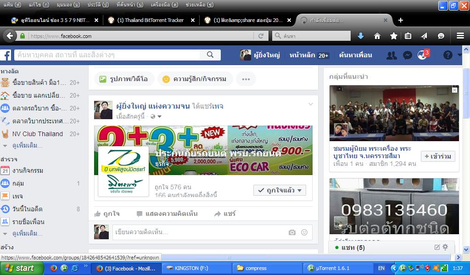Click the bookmark star icon

[393, 36]
